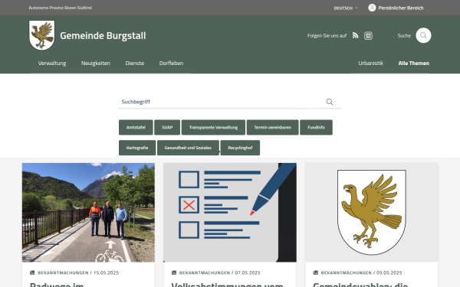This screenshot has width=460, height=287.
Task: Open Transparente Verwaltung button
Action: pyautogui.click(x=213, y=127)
